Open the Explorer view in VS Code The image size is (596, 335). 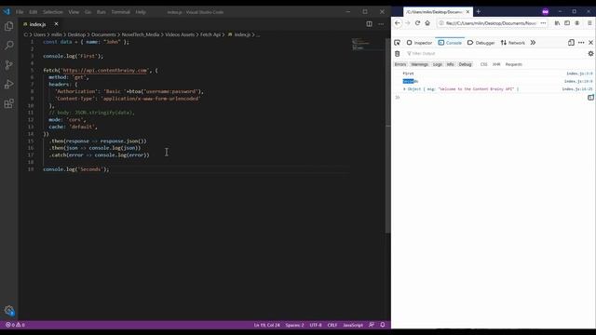click(x=8, y=26)
